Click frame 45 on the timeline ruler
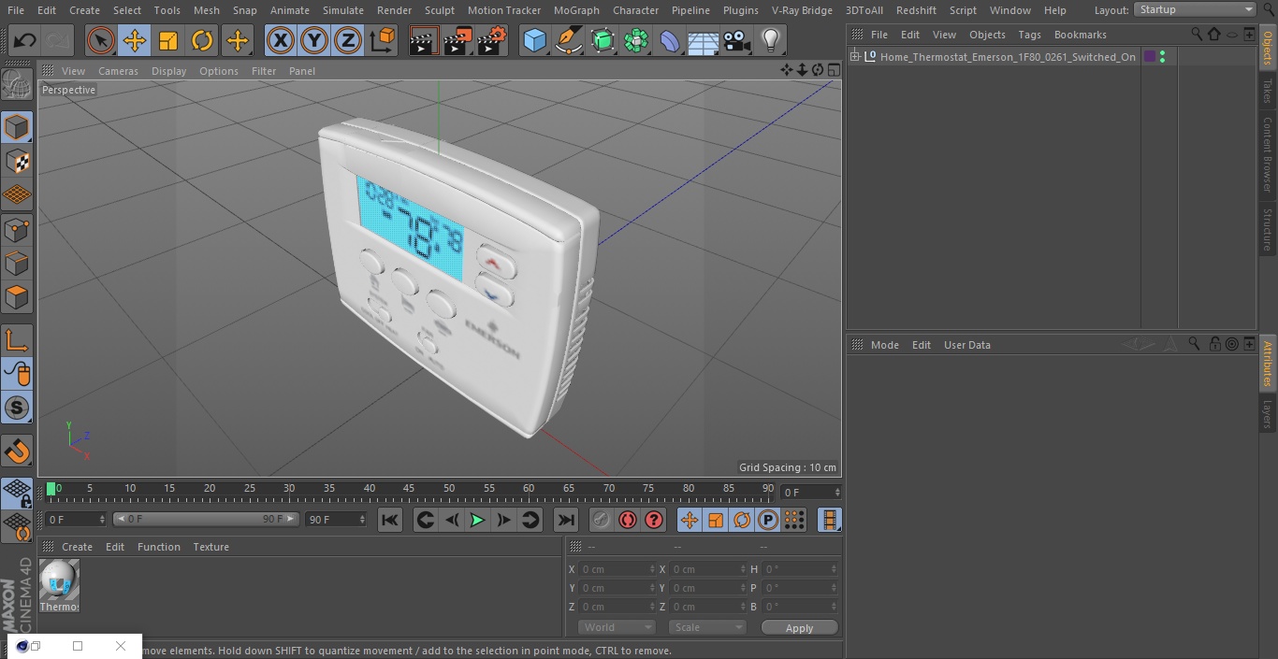1278x659 pixels. pyautogui.click(x=409, y=488)
